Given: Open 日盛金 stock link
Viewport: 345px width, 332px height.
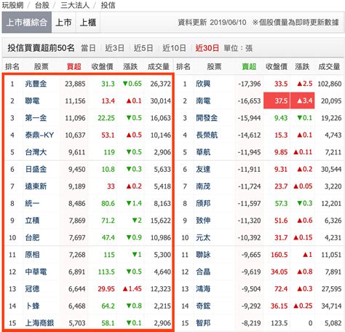Looking at the screenshot, I should 36,169.
